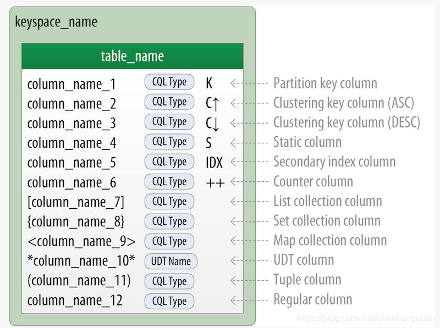Click the Counter column legend label
440x328 pixels.
coord(313,181)
